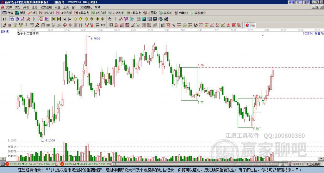Click the calendar icon in toolbar
Image resolution: width=324 pixels, height=173 pixels.
139,19
